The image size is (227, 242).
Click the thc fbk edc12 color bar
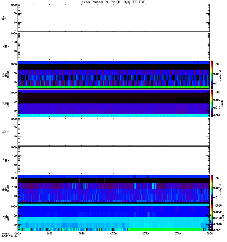(212, 188)
